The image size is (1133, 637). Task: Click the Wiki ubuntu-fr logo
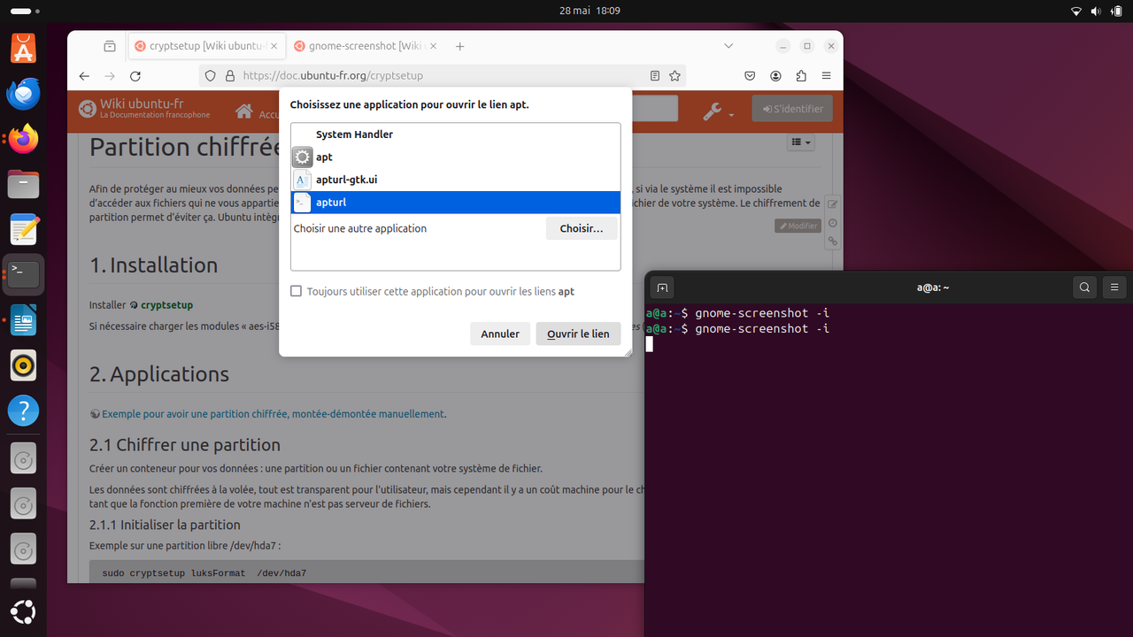(144, 109)
